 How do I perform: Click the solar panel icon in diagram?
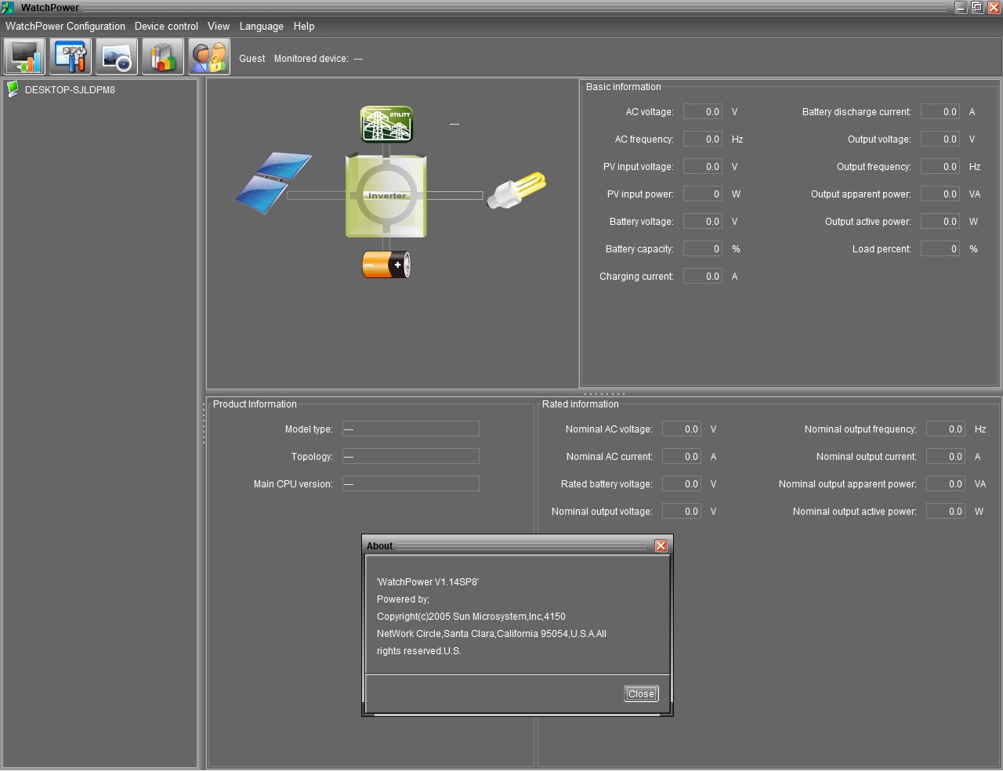pos(273,183)
